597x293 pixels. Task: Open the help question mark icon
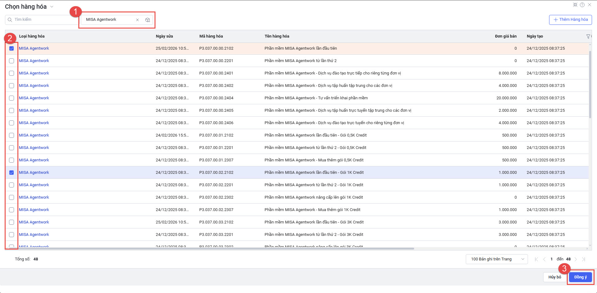tap(582, 5)
